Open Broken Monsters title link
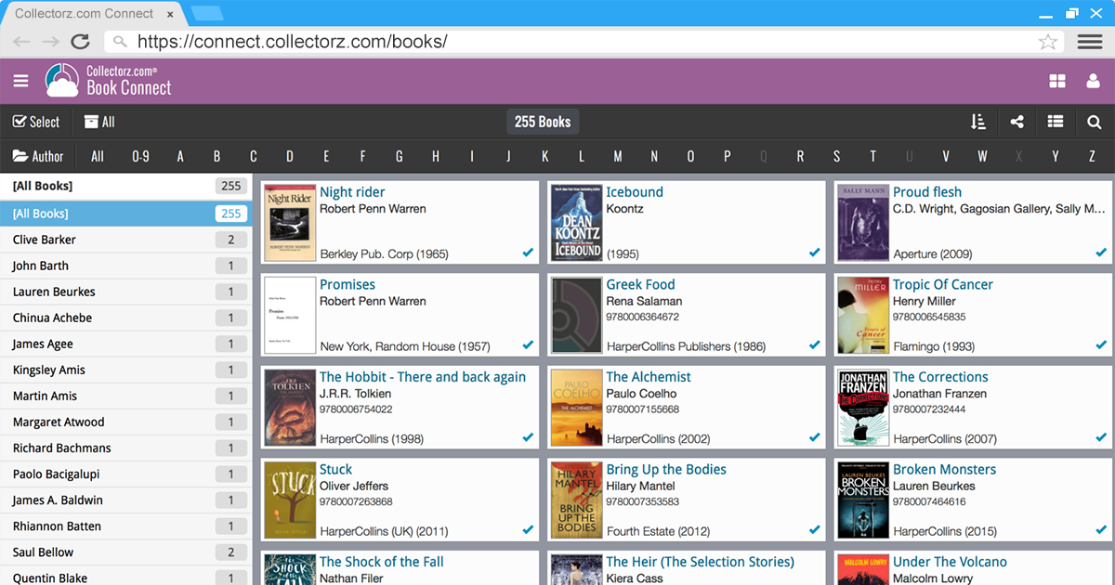 944,469
